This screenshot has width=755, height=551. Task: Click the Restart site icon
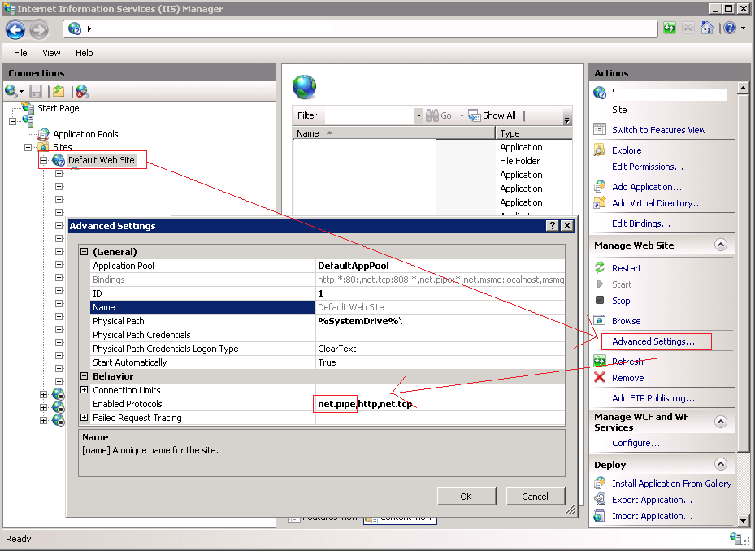click(600, 268)
